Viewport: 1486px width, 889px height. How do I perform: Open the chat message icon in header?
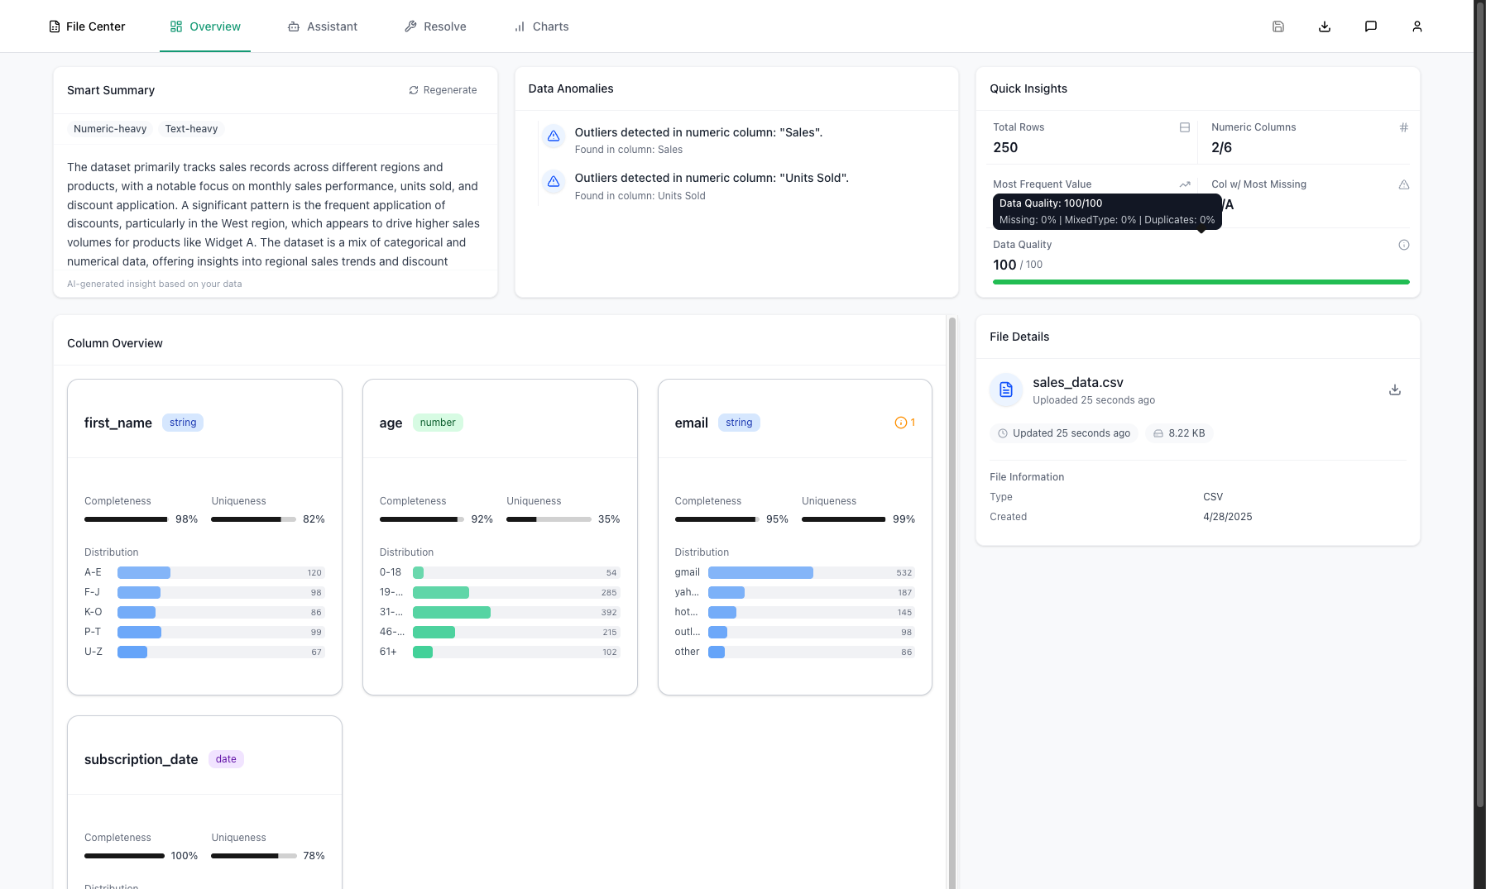coord(1371,26)
